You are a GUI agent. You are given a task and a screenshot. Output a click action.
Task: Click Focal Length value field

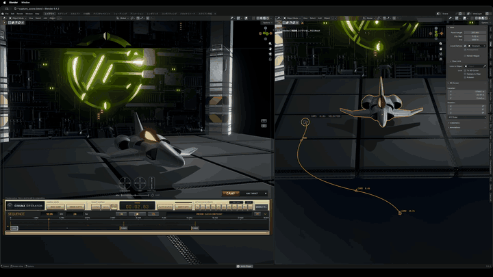tap(475, 33)
